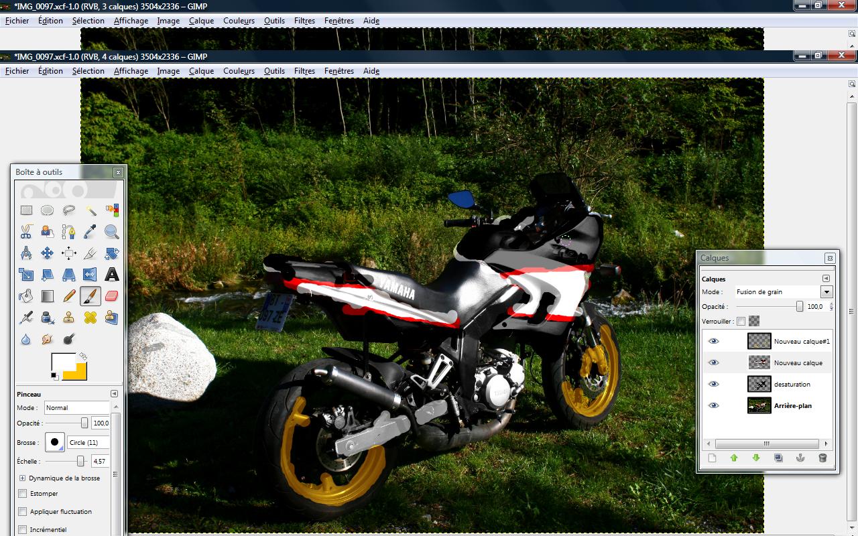Select the Airbrush tool
Image resolution: width=858 pixels, height=536 pixels.
click(x=26, y=318)
